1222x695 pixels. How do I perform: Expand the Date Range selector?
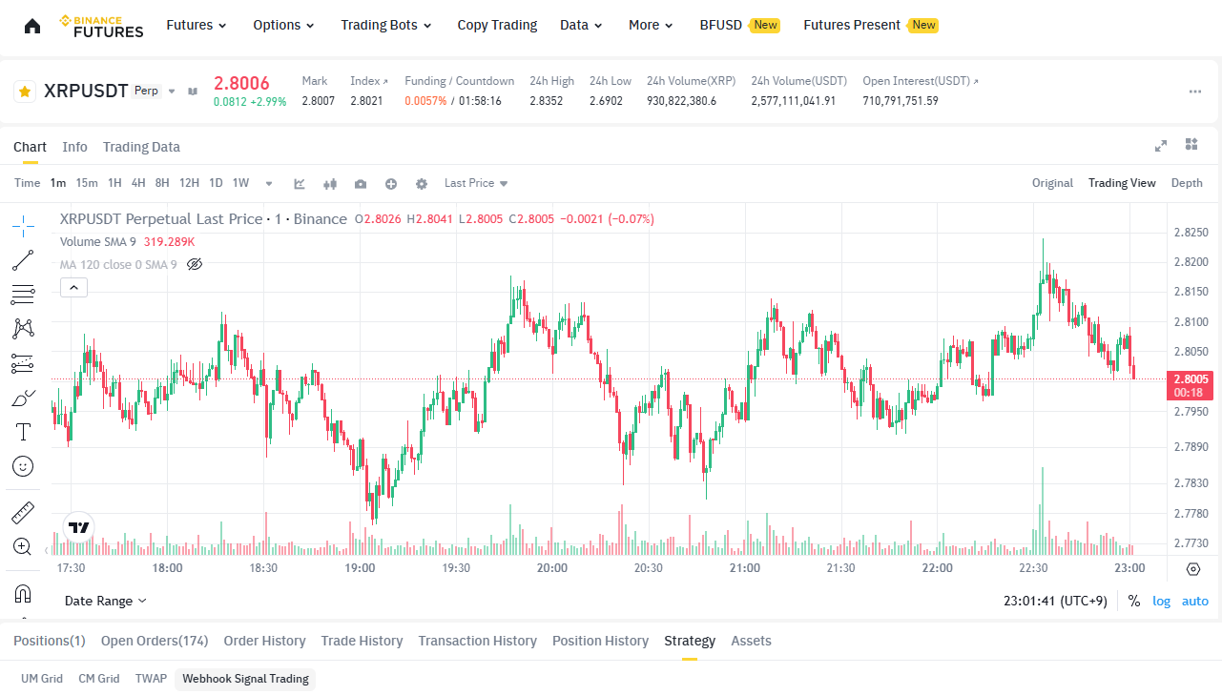[106, 601]
